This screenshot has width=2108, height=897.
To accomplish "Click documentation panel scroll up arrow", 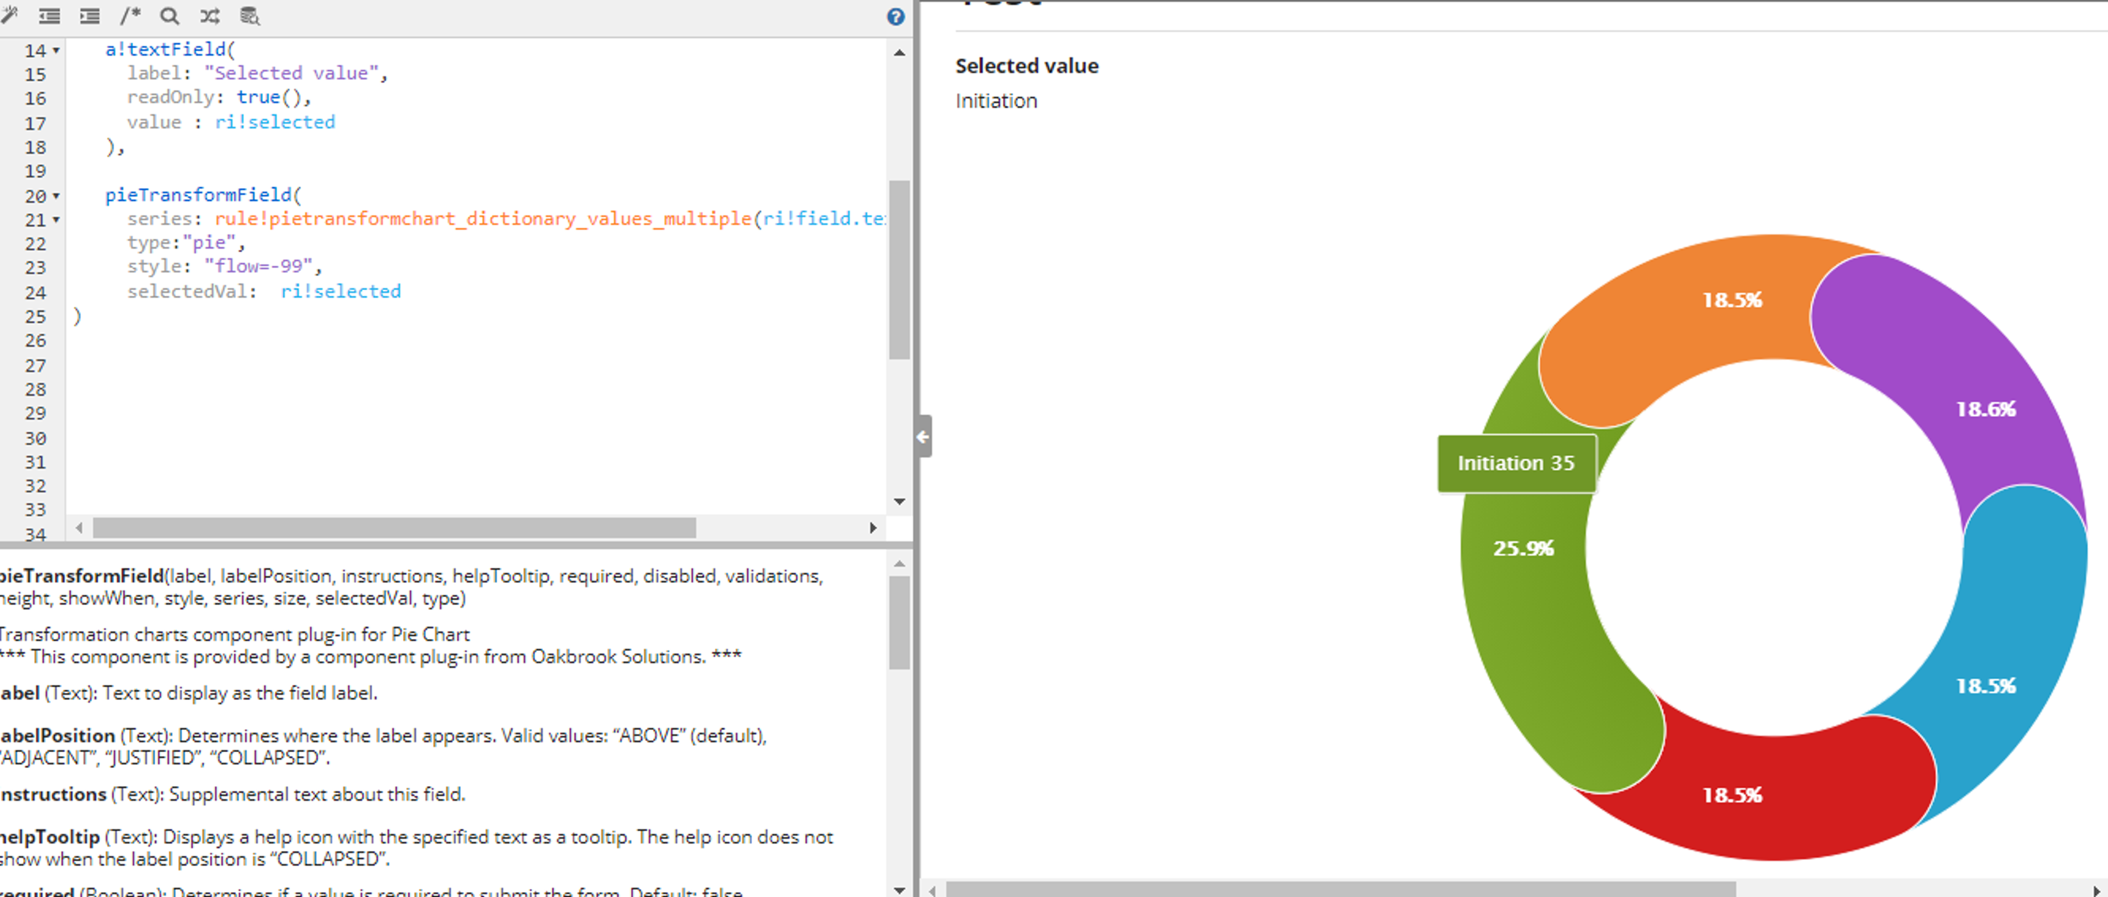I will [899, 563].
